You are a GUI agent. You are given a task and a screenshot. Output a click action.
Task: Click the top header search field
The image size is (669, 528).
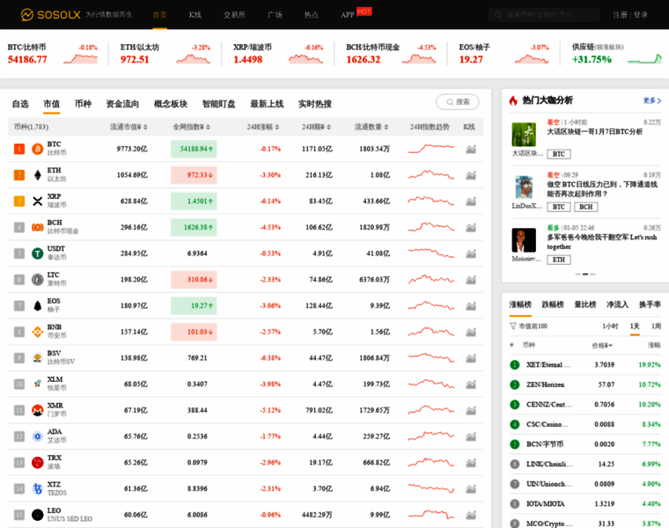pyautogui.click(x=544, y=15)
